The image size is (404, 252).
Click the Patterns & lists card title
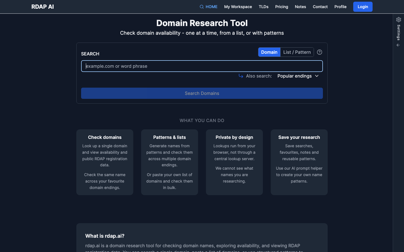tap(169, 137)
